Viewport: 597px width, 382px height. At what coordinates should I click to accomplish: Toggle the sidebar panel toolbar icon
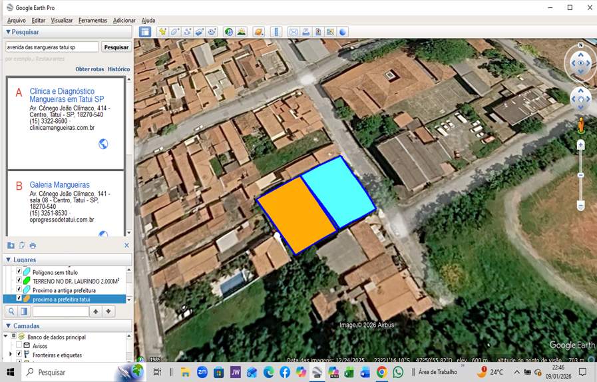(x=145, y=32)
